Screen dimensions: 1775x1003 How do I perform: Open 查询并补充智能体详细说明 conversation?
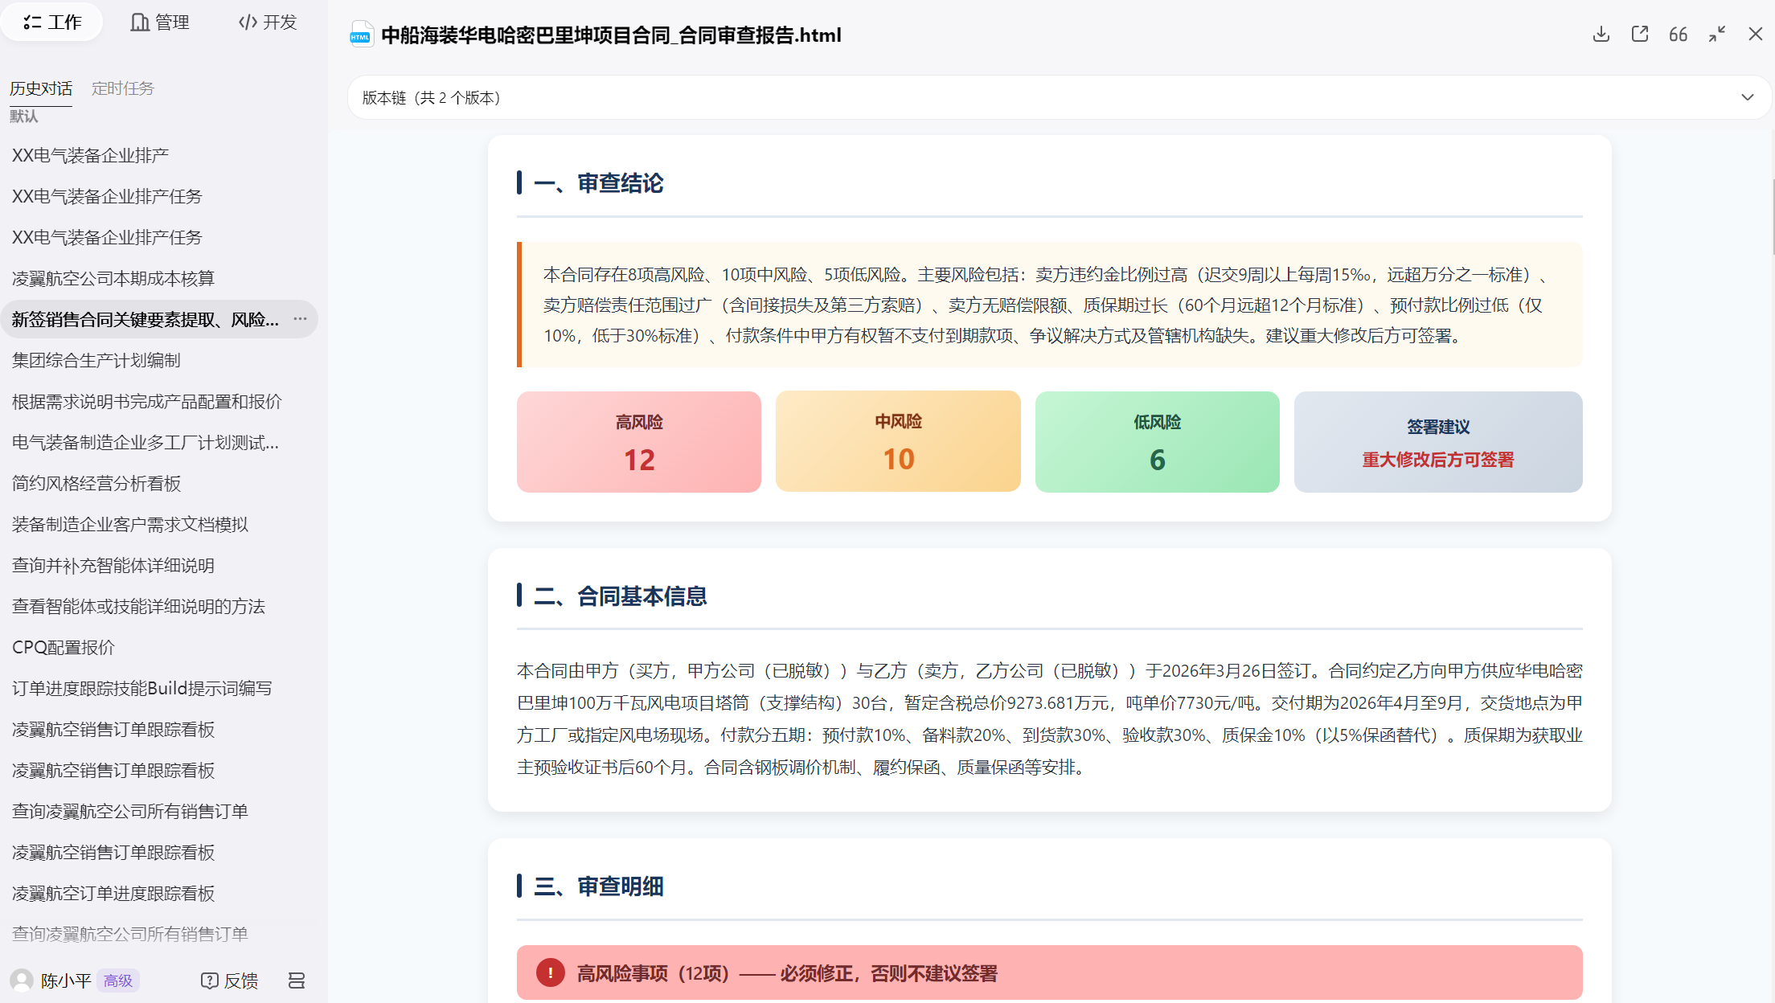[x=113, y=565]
